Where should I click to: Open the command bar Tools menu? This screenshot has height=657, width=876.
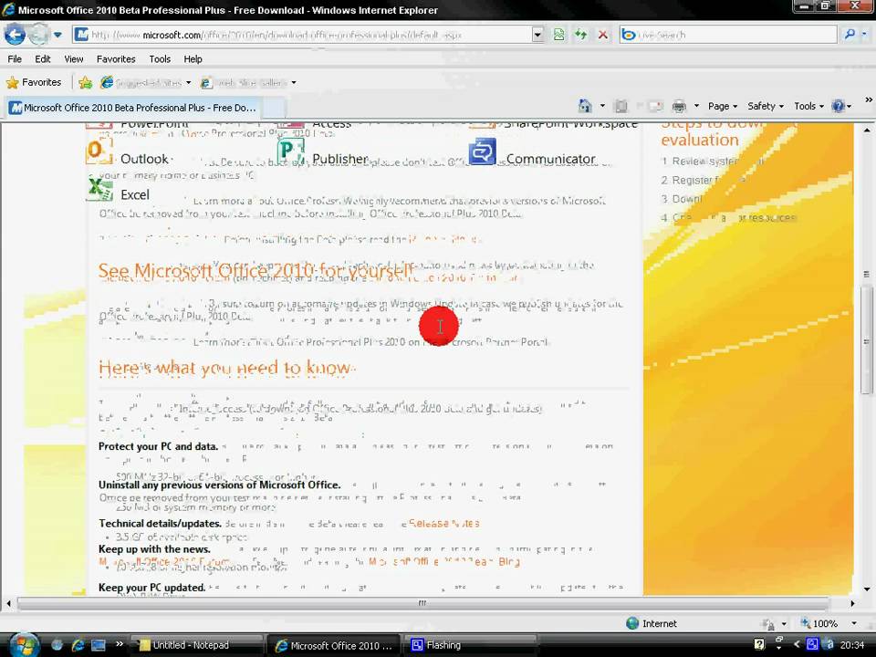[808, 106]
